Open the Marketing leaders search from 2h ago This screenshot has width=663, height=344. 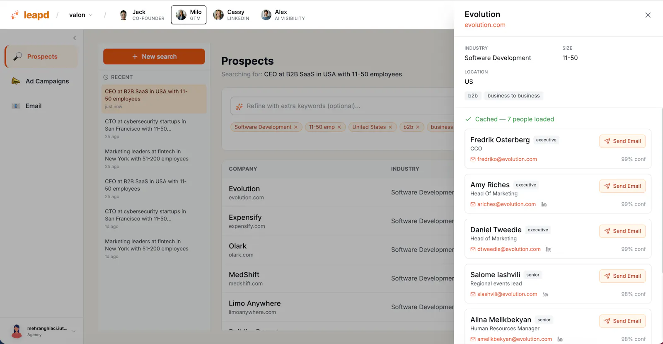coord(154,159)
